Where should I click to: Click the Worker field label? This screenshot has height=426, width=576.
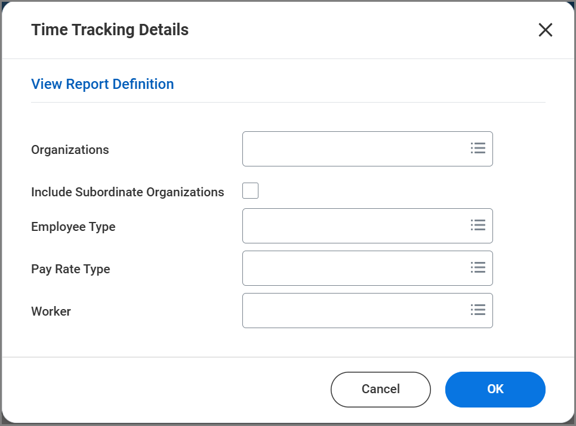pos(51,311)
